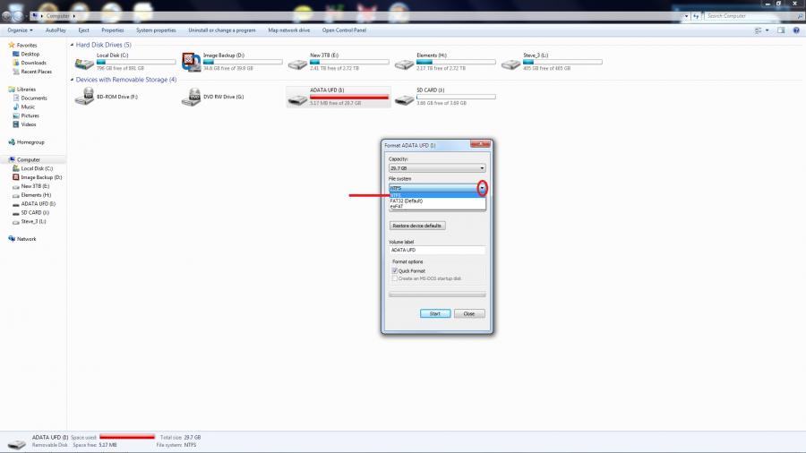
Task: Click the Start button in Format dialog
Action: (x=435, y=313)
